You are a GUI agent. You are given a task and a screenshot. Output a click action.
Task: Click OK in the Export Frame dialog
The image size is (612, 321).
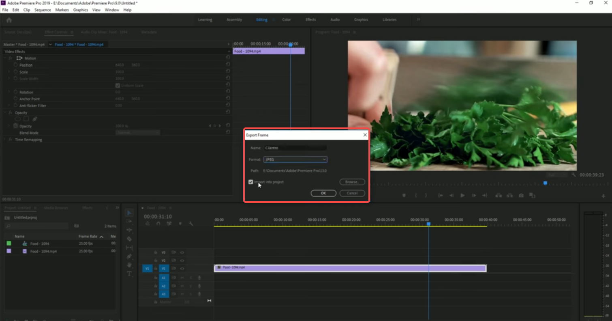tap(323, 193)
